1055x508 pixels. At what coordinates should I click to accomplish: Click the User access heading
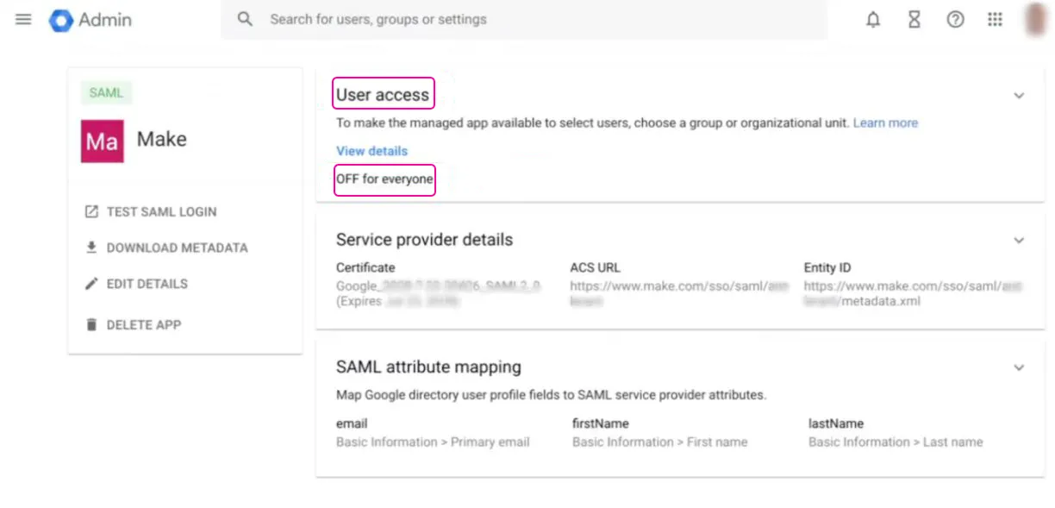click(383, 94)
